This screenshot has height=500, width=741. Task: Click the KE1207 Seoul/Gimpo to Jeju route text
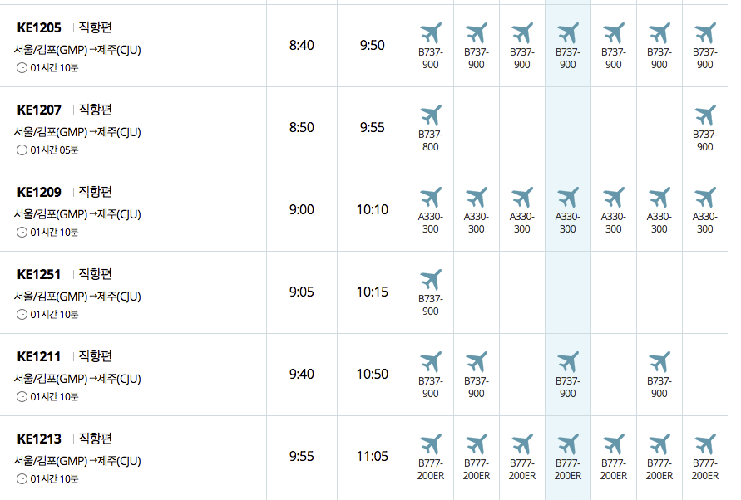77,132
